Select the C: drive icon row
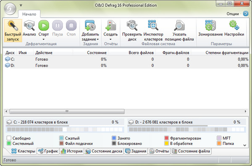The height and width of the screenshot is (166, 252). pyautogui.click(x=8, y=59)
